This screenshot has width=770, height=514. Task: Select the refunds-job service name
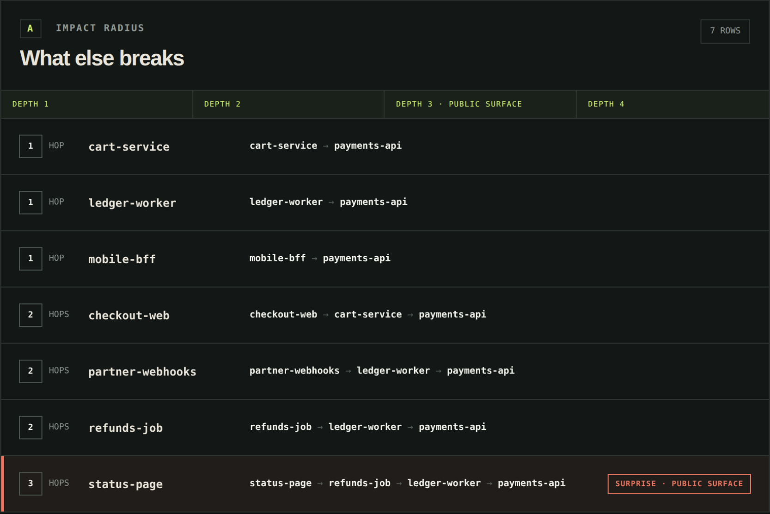click(x=126, y=428)
